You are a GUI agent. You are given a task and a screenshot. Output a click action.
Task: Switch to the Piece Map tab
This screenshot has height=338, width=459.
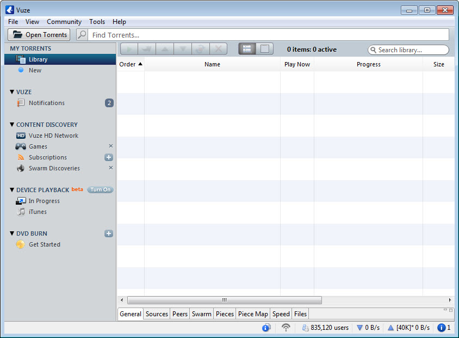point(253,314)
